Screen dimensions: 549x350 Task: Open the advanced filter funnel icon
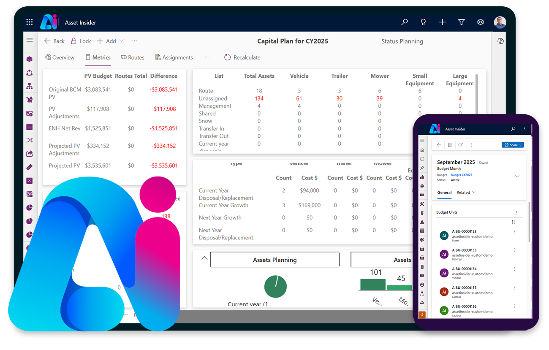point(461,22)
